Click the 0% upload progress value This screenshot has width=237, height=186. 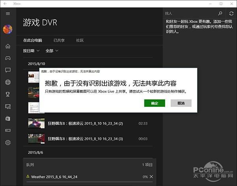[145, 177]
